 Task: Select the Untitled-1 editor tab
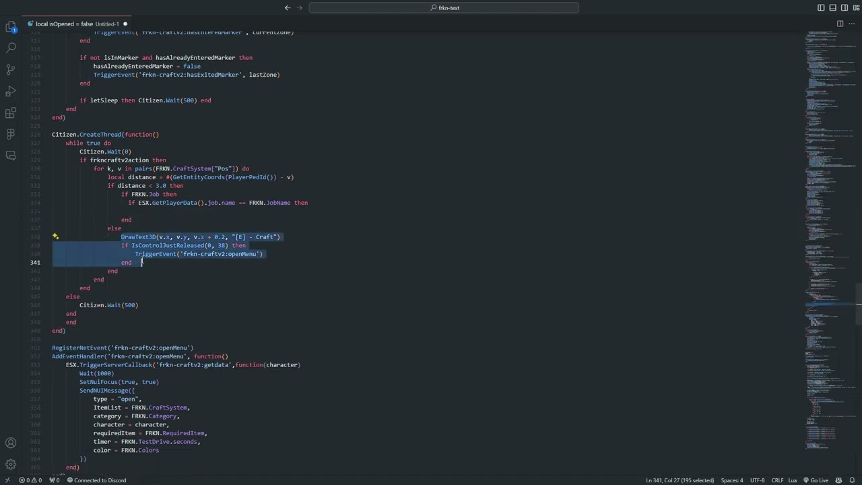tap(77, 24)
